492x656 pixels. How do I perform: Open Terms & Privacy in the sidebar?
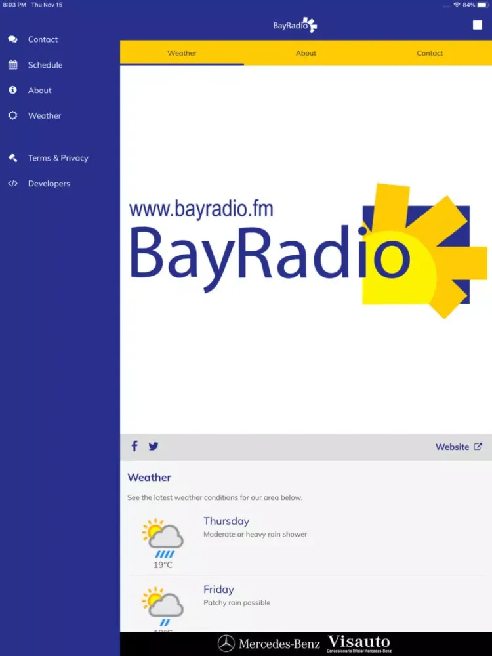coord(60,157)
